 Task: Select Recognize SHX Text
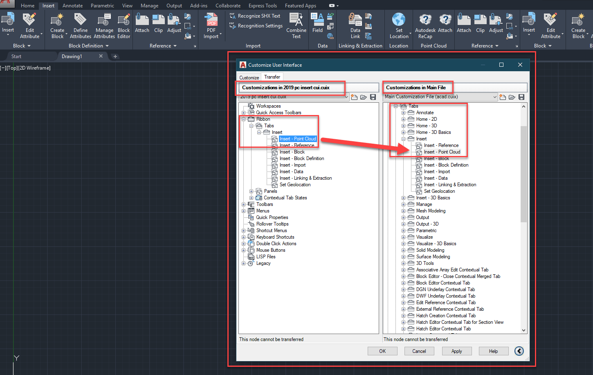pyautogui.click(x=255, y=16)
